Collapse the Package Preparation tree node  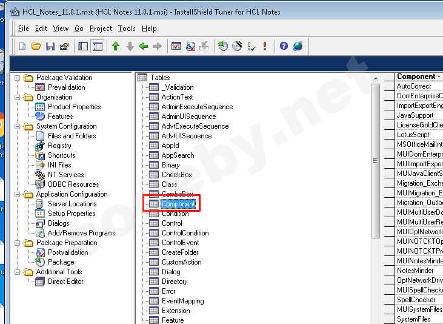[17, 243]
